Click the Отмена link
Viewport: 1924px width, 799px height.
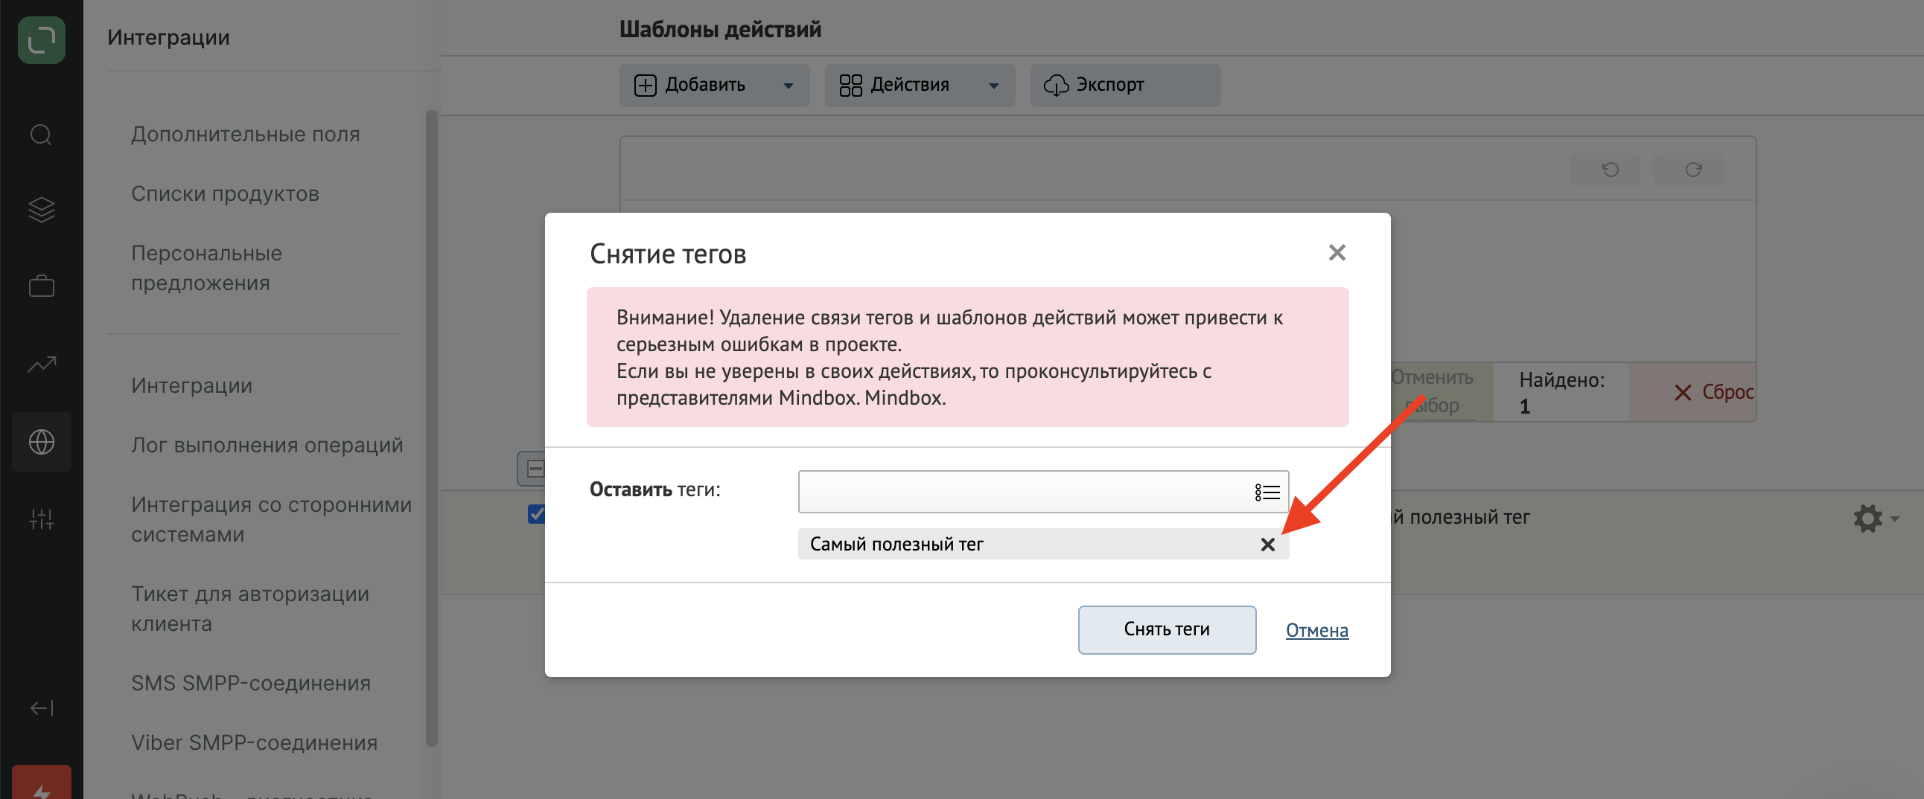pyautogui.click(x=1316, y=630)
